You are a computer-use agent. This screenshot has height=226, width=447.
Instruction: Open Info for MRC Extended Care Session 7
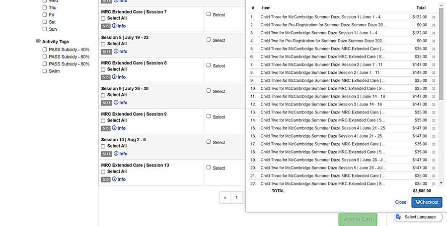coord(119,26)
